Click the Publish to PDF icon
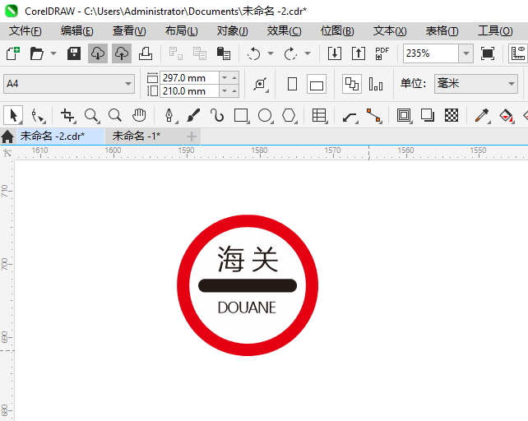 coord(382,53)
